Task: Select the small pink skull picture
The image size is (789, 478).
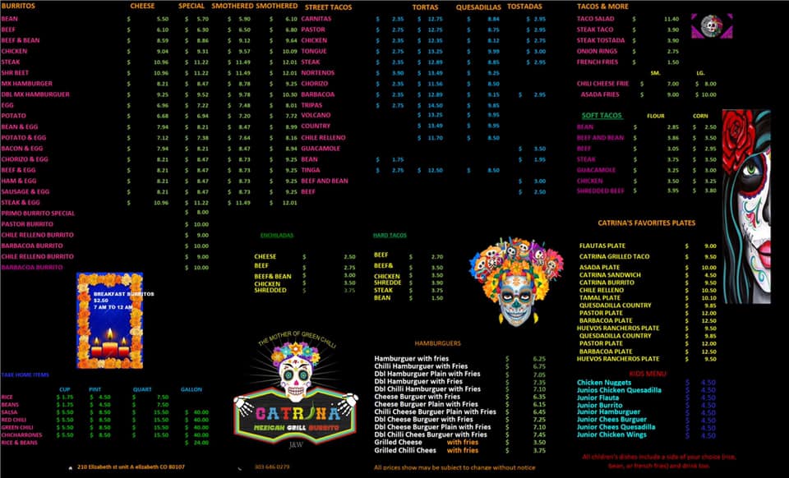Action: [x=706, y=26]
